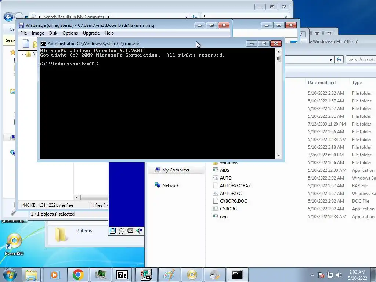Open the Help menu in WinImage
The height and width of the screenshot is (282, 376).
point(109,33)
